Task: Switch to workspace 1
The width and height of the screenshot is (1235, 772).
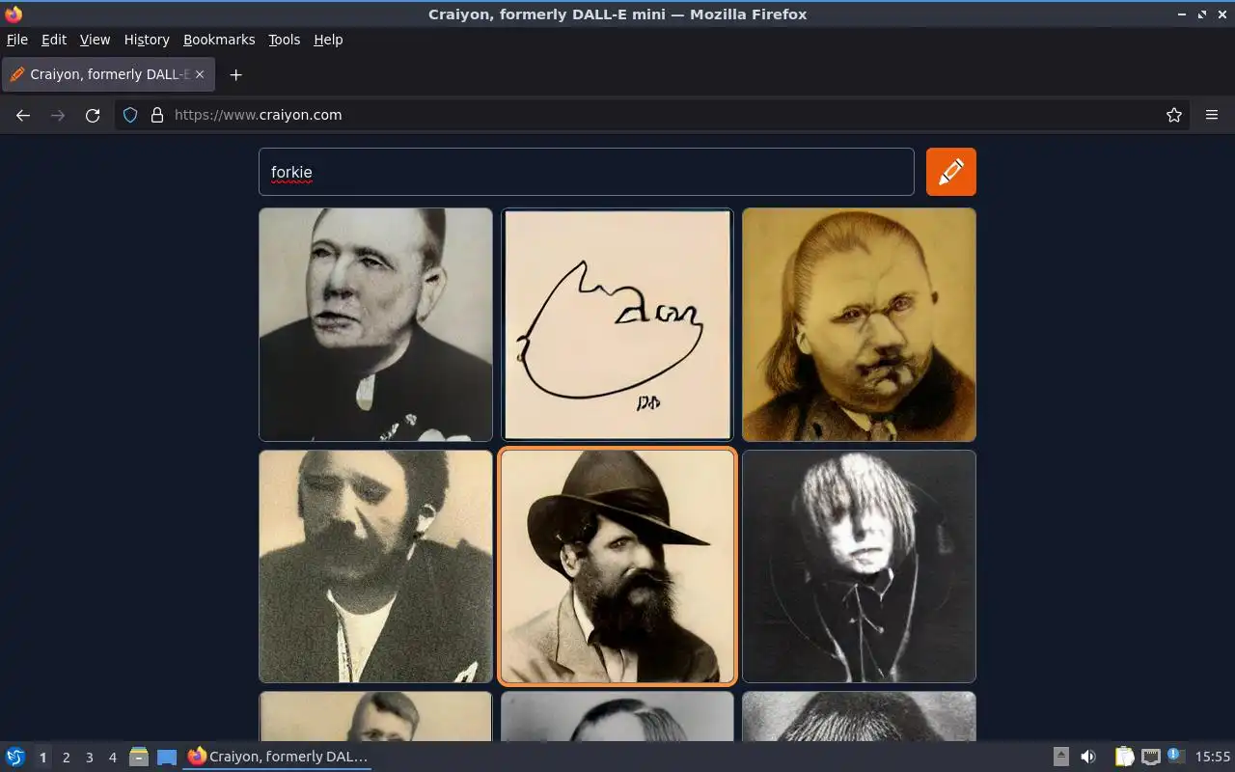Action: tap(42, 758)
